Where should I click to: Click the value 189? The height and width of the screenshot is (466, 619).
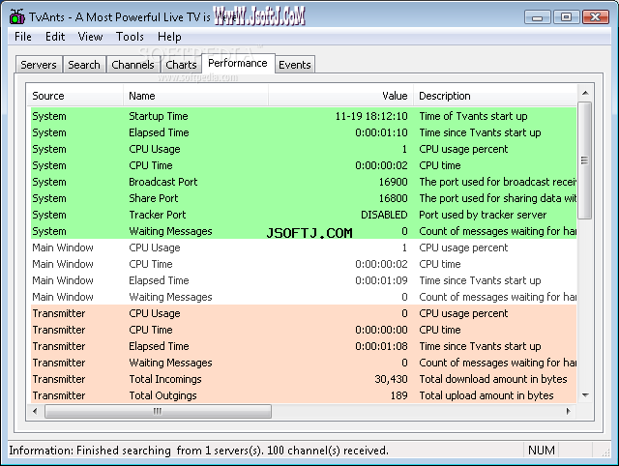pyautogui.click(x=399, y=395)
